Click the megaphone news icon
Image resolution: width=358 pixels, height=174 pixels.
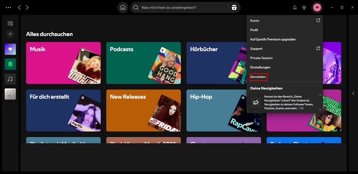[256, 102]
